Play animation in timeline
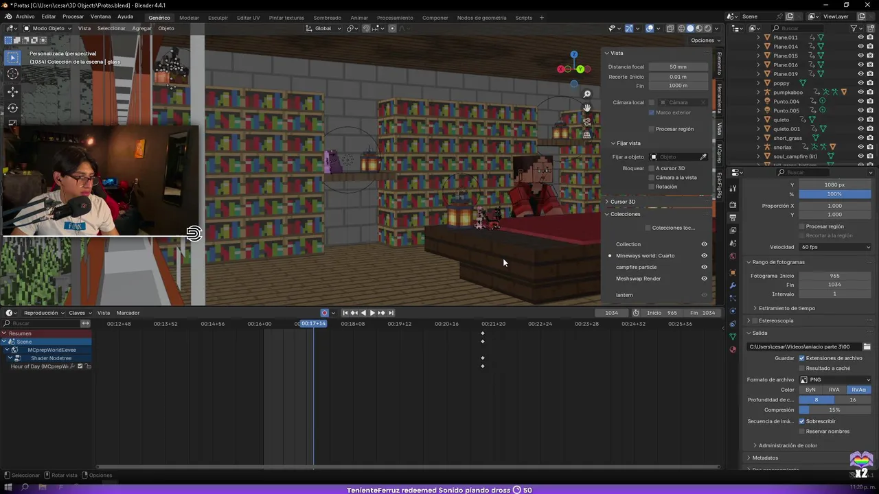Screen dimensions: 879x494 pyautogui.click(x=372, y=313)
